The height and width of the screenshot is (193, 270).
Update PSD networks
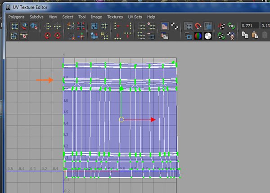click(231, 26)
